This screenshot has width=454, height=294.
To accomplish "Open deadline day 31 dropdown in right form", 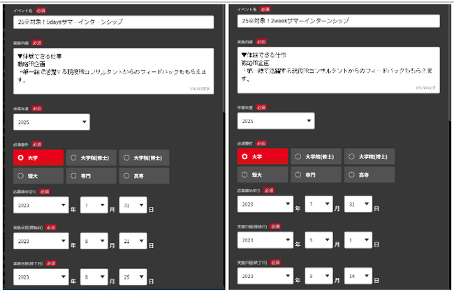I will tap(358, 204).
